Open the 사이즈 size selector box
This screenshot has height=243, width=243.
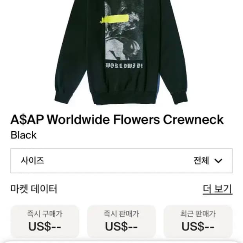121,161
